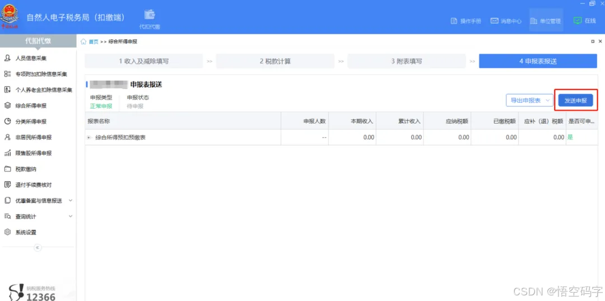Click the 12366 hotline number
Viewport: 605px width, 301px height.
41,297
